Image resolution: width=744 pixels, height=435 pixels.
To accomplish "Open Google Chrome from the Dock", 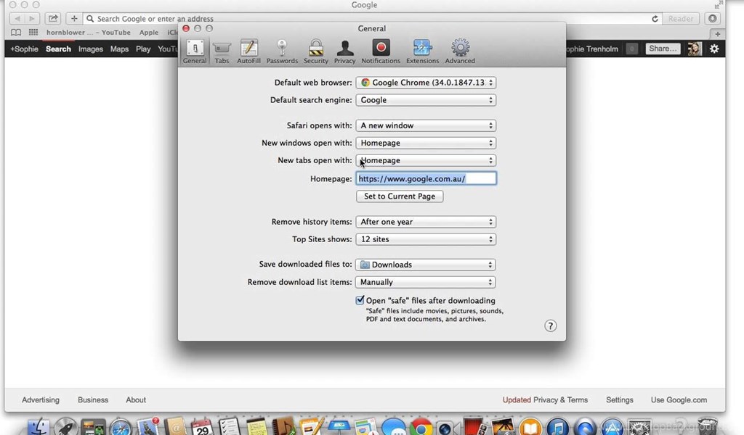I will pyautogui.click(x=421, y=428).
